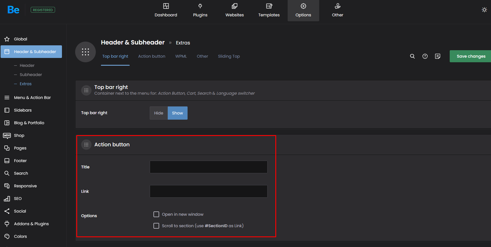Image resolution: width=491 pixels, height=247 pixels.
Task: Open Global settings in sidebar
Action: pos(31,39)
